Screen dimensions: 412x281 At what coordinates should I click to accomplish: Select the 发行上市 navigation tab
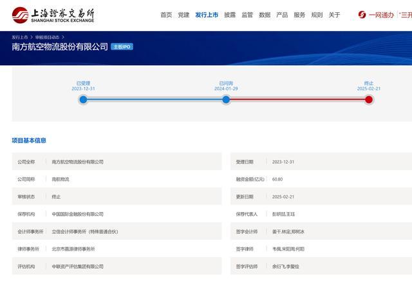coord(207,15)
